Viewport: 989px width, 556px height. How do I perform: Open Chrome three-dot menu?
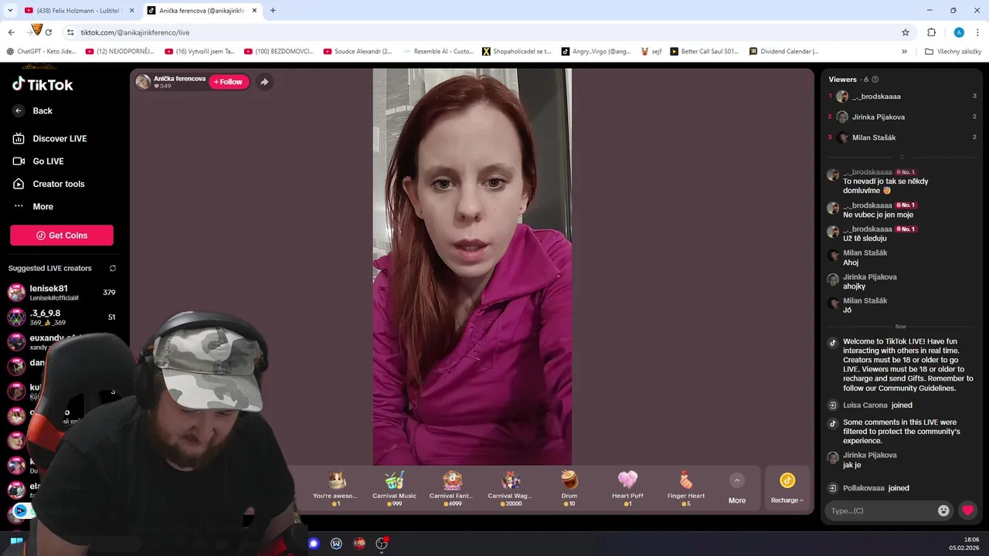pos(978,32)
